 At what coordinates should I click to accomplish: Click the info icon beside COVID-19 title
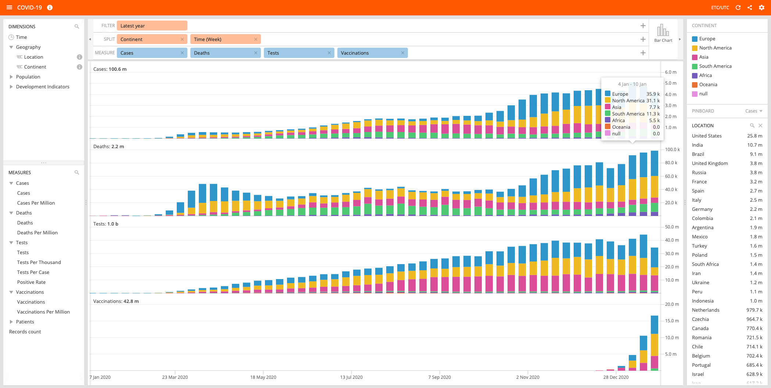(50, 7)
